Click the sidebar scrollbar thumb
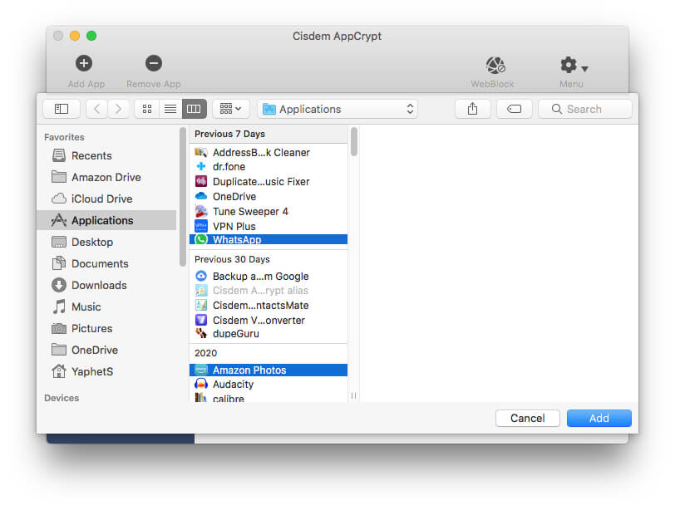The width and height of the screenshot is (675, 510). [183, 197]
